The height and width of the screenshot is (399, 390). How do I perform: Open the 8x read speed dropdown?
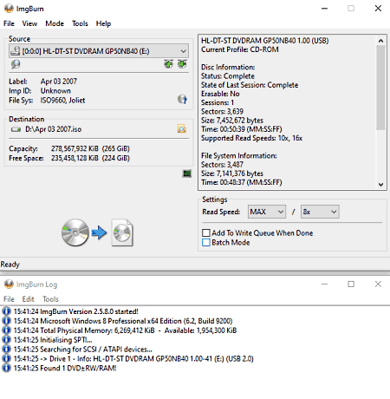(x=320, y=212)
